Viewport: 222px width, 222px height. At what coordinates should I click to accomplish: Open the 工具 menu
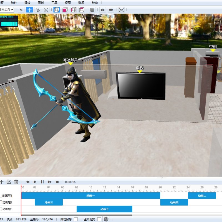tap(54, 3)
